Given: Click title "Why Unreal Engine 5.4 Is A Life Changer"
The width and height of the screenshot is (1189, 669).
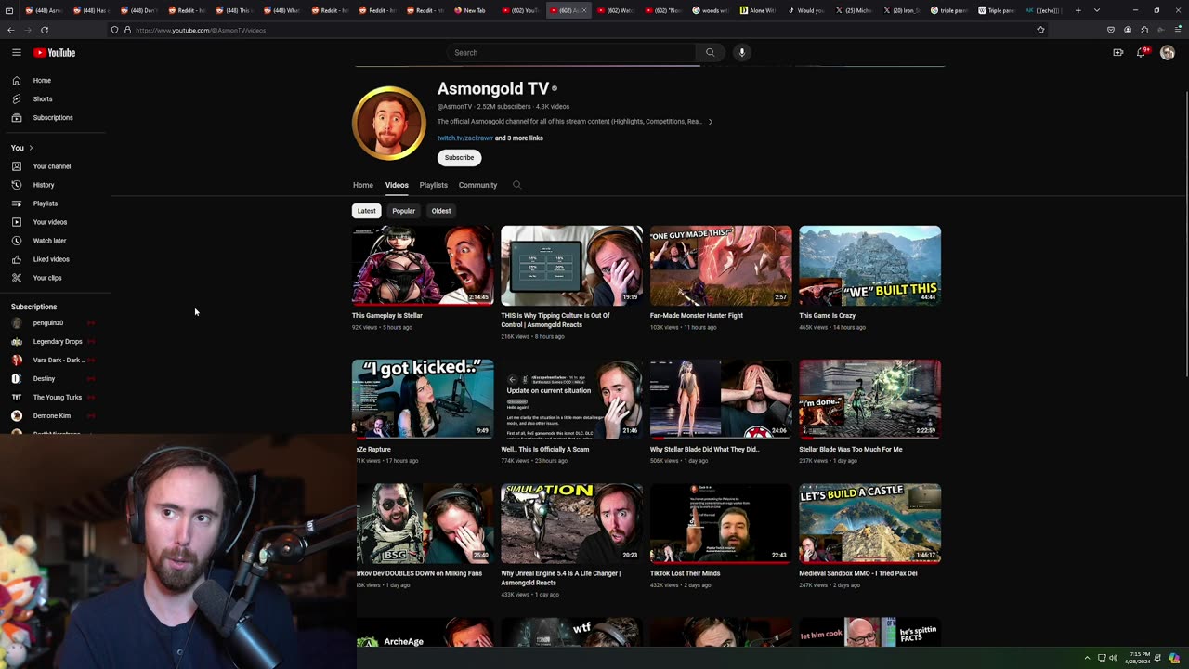Looking at the screenshot, I should point(561,579).
